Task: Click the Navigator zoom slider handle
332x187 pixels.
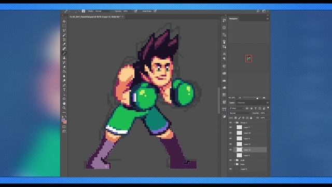Action: (x=257, y=98)
